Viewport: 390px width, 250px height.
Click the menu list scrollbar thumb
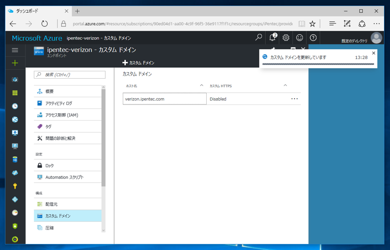coord(103,138)
